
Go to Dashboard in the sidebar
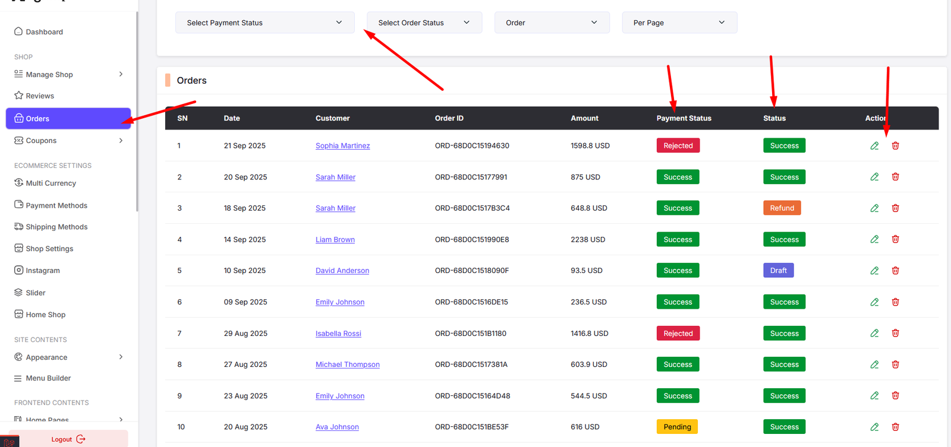(44, 32)
